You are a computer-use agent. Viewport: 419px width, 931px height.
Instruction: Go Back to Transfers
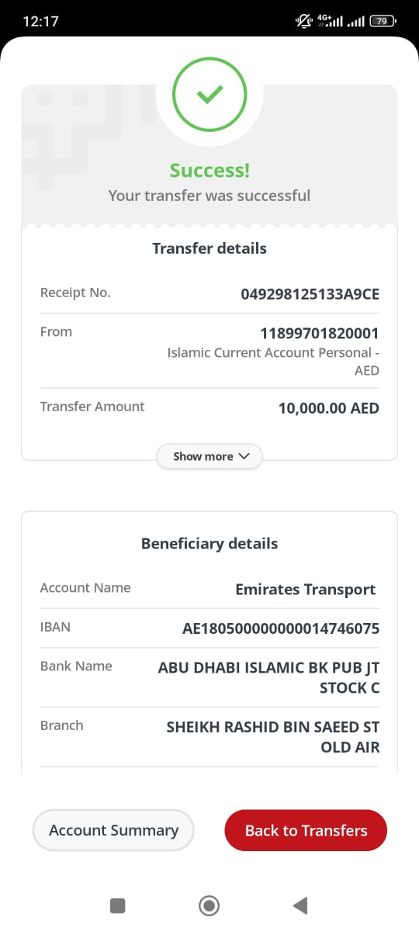click(x=306, y=830)
